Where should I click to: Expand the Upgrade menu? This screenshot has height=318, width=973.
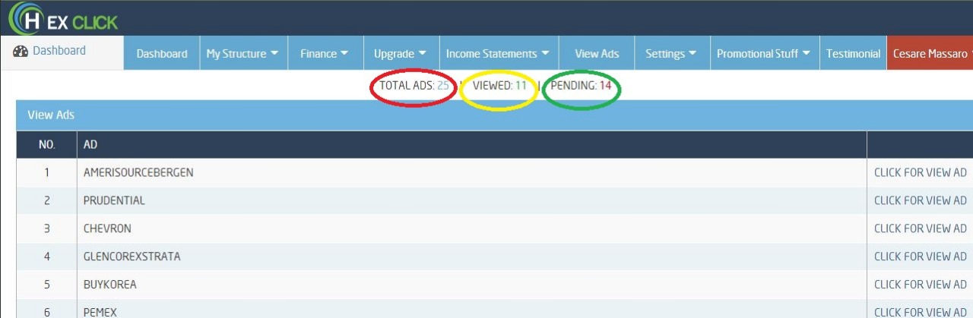[400, 54]
